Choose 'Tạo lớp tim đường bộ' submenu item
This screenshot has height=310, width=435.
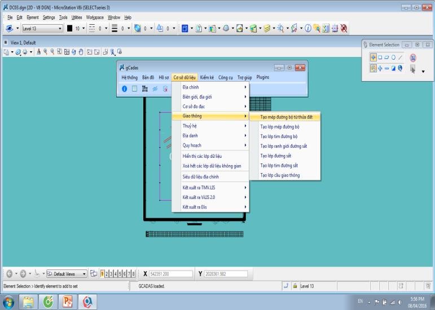coord(278,136)
